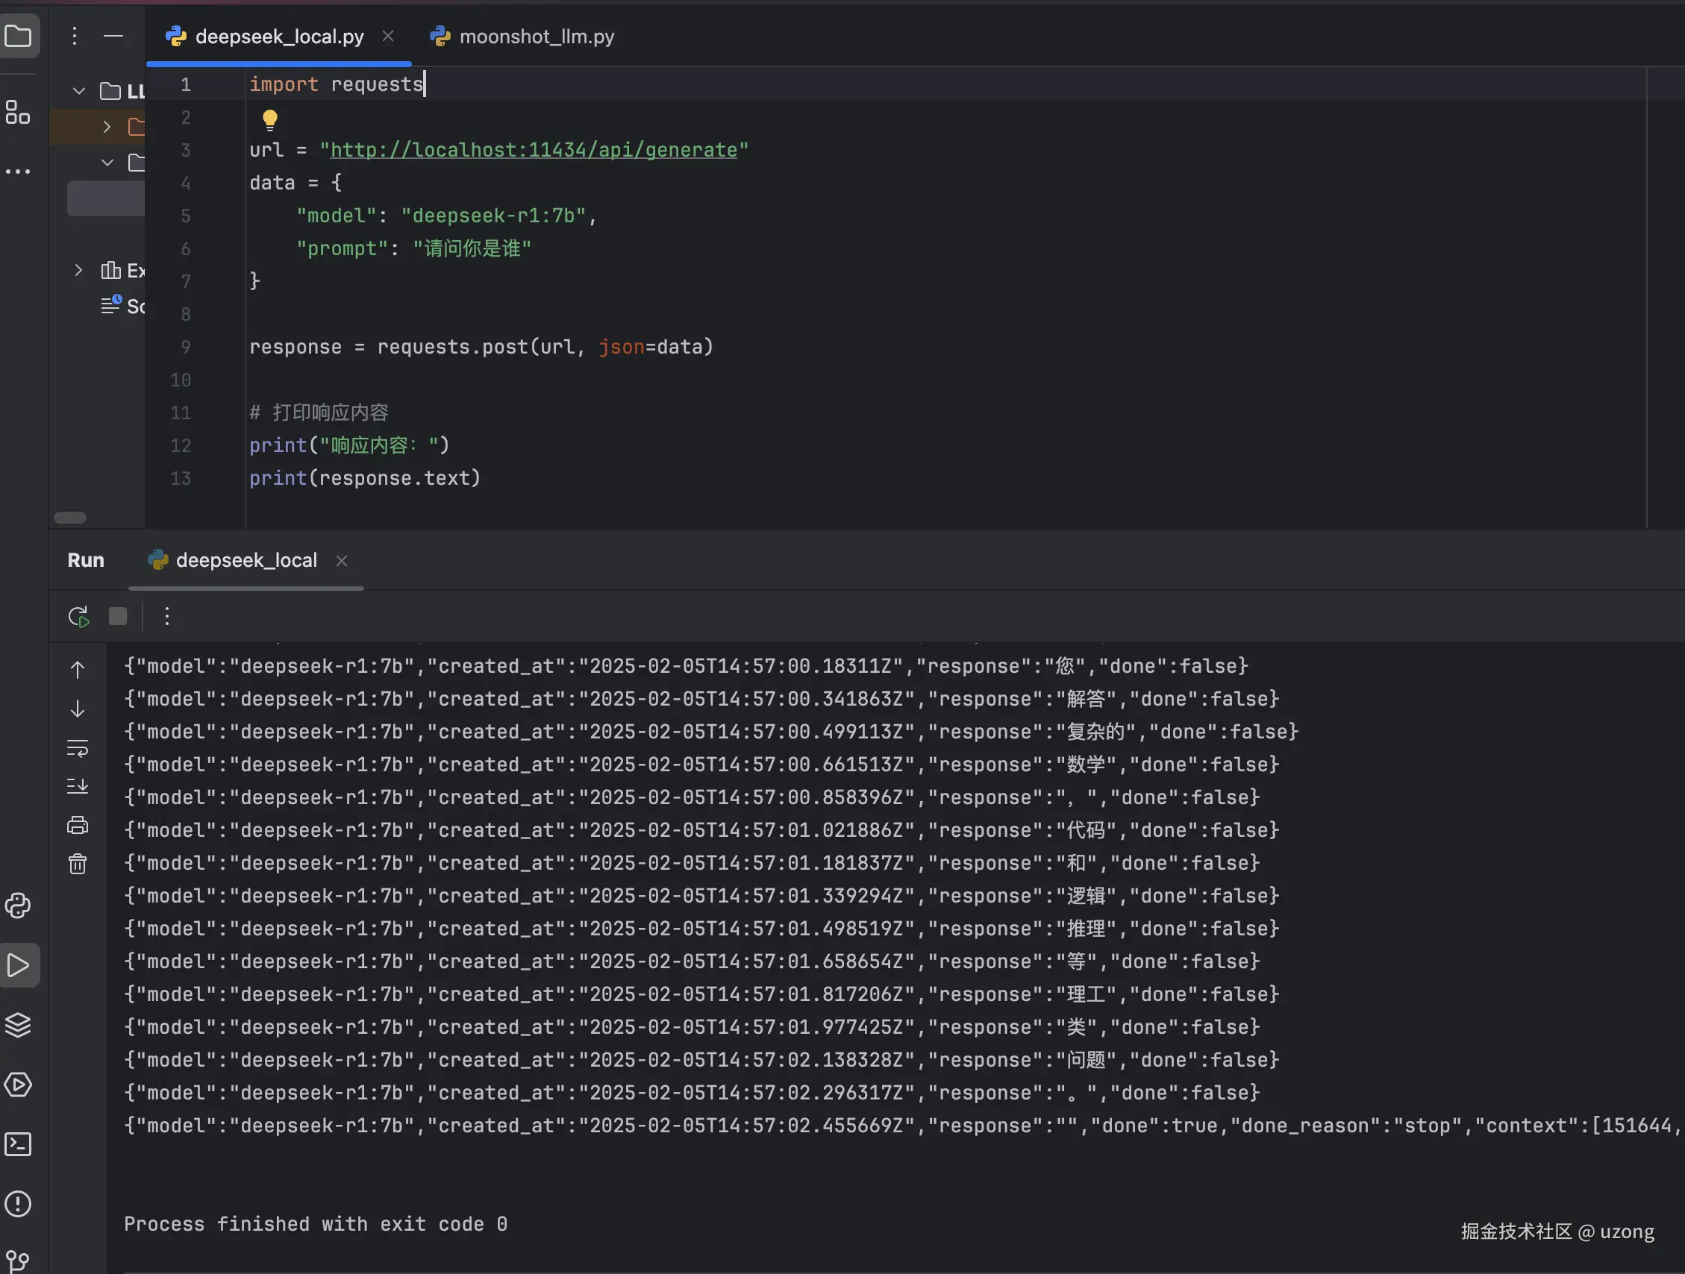The width and height of the screenshot is (1685, 1274).
Task: Toggle scroll to end of output
Action: [78, 786]
